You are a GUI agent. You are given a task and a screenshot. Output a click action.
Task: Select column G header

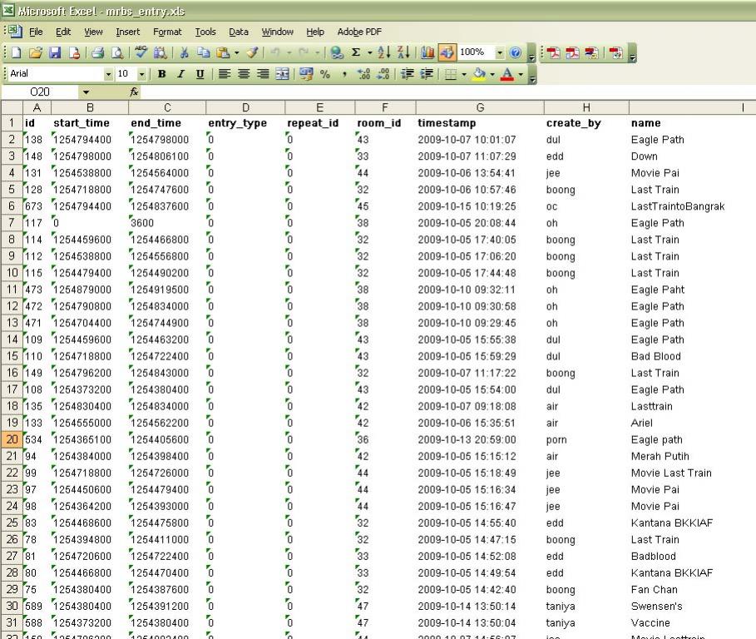tap(480, 107)
